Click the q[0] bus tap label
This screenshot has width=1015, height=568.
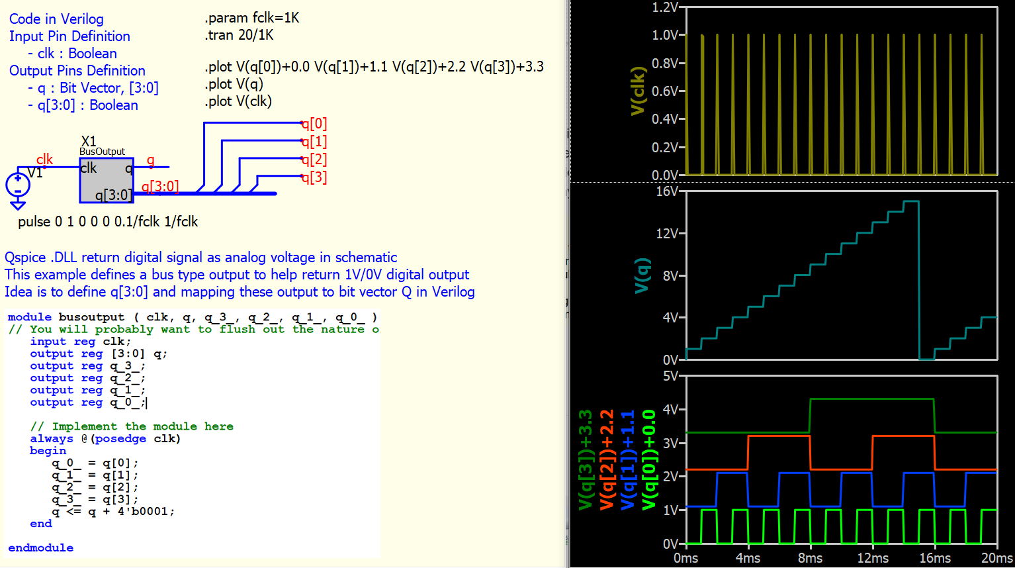(314, 124)
